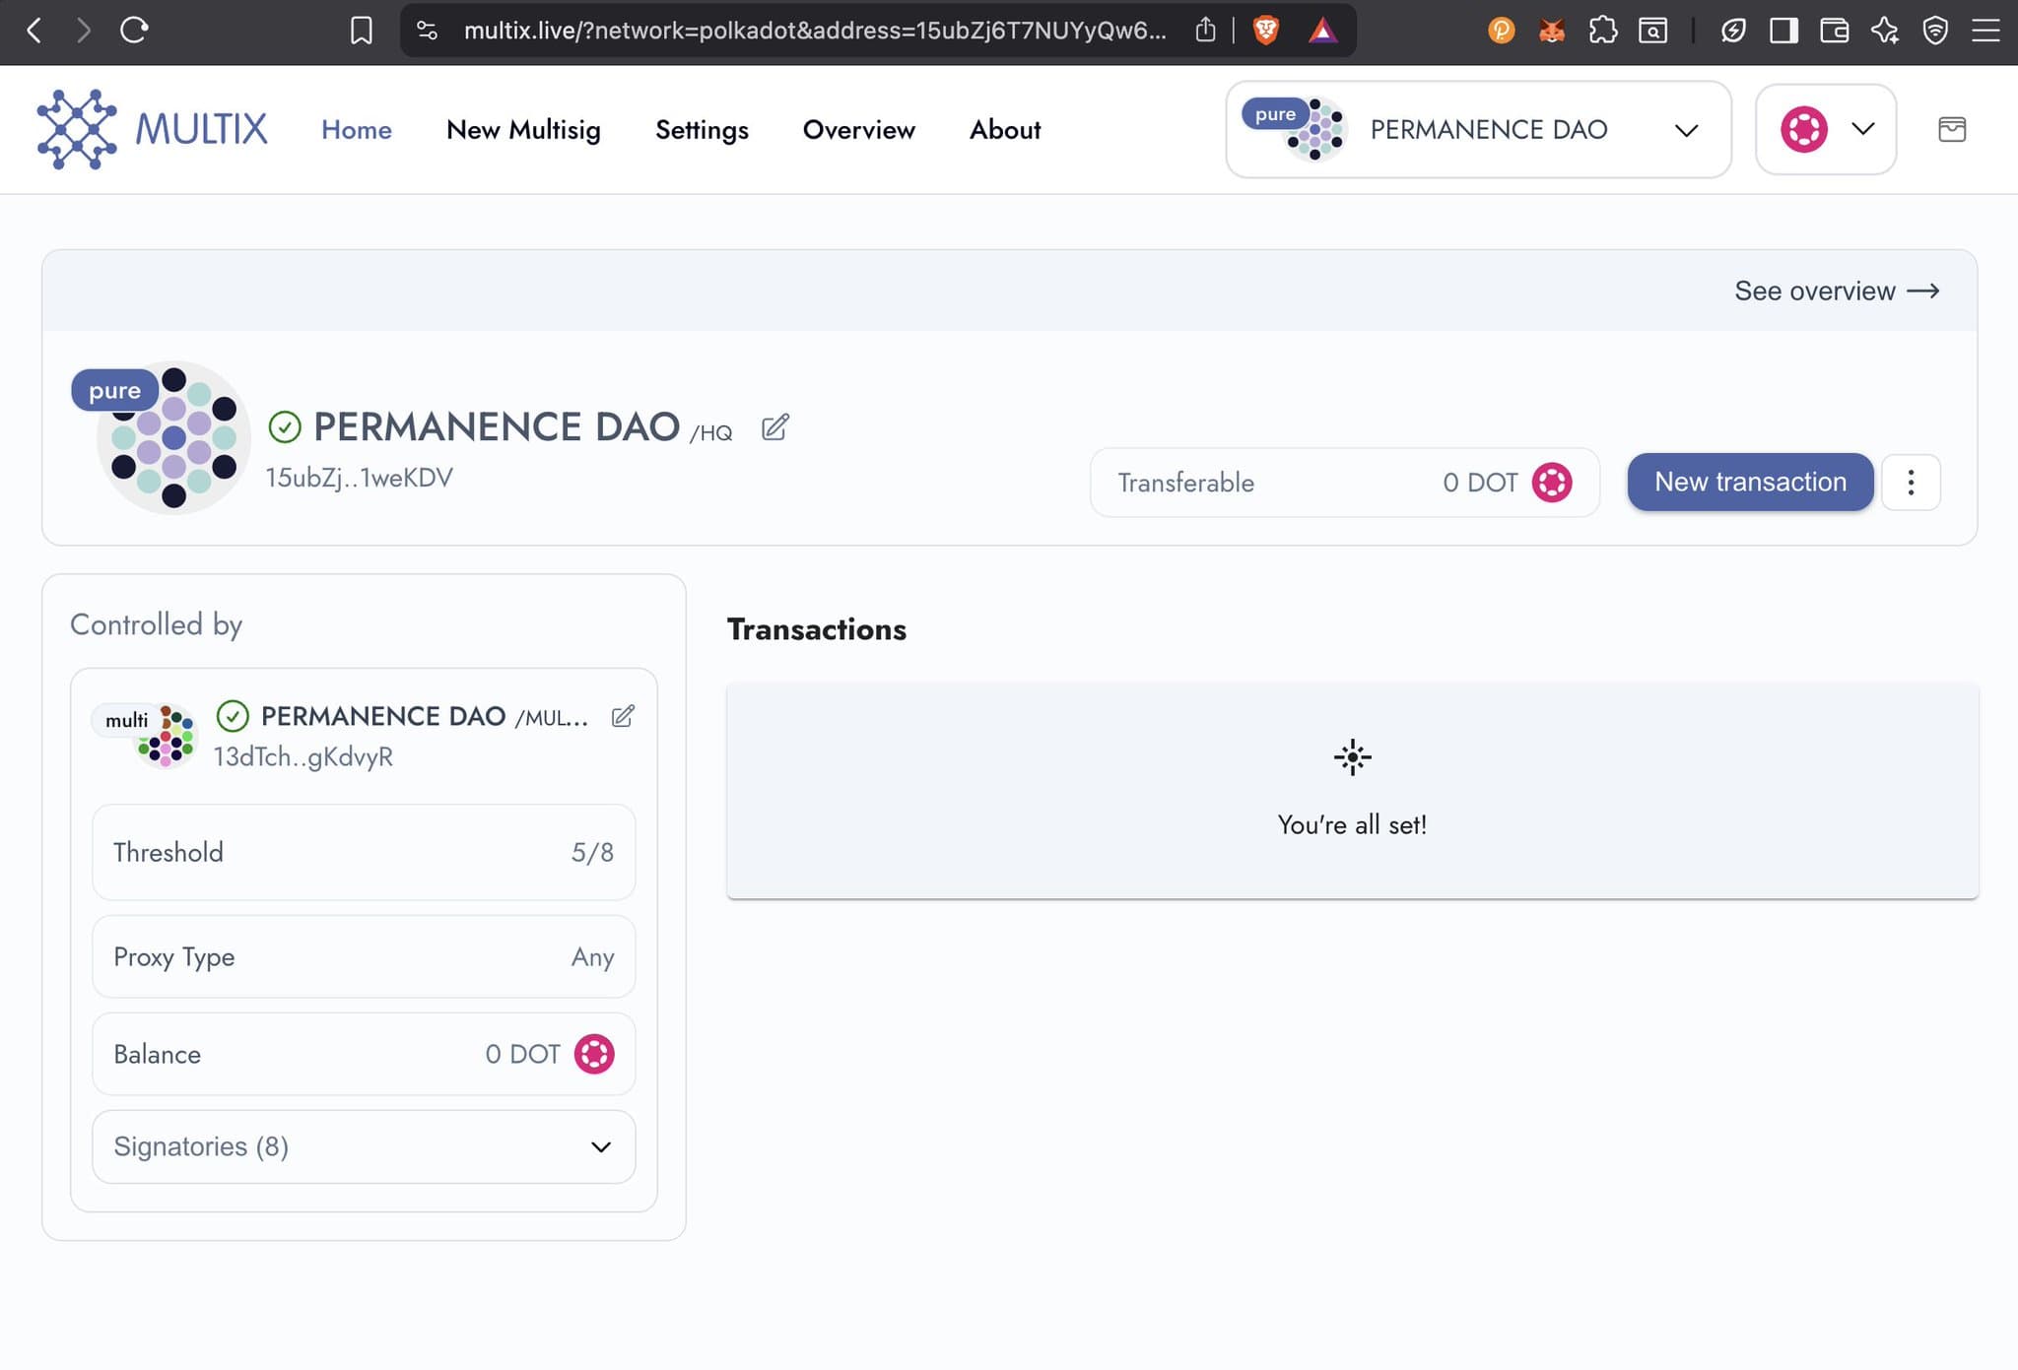Click the pure account identicon avatar
The width and height of the screenshot is (2018, 1370).
coord(174,438)
